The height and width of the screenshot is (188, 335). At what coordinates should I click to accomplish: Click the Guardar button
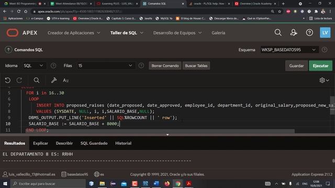point(296,66)
